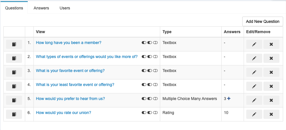
Task: Toggle second switch in 'prefer to hear from us' row
Action: pyautogui.click(x=150, y=99)
